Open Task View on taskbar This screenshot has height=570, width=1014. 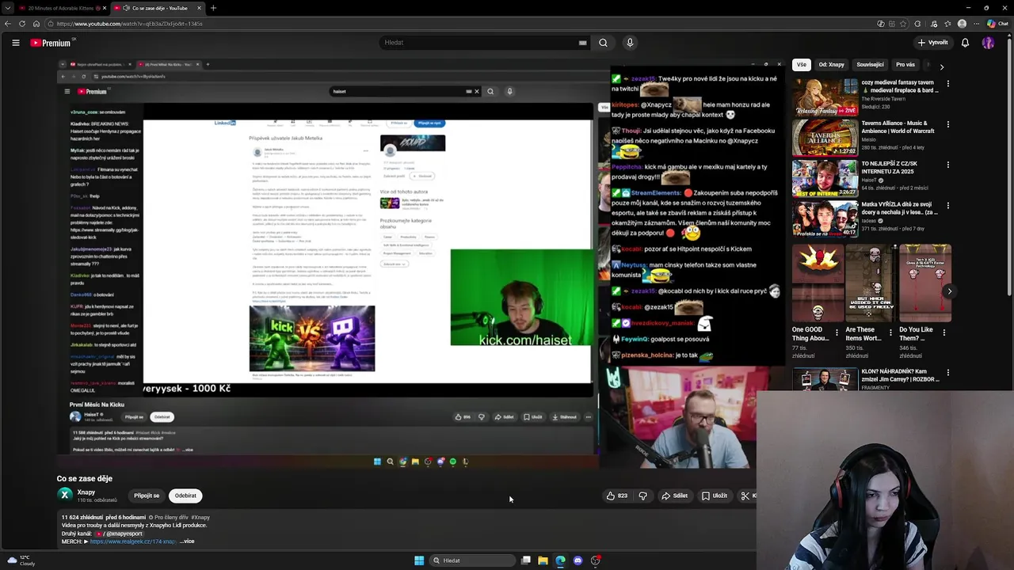[525, 560]
